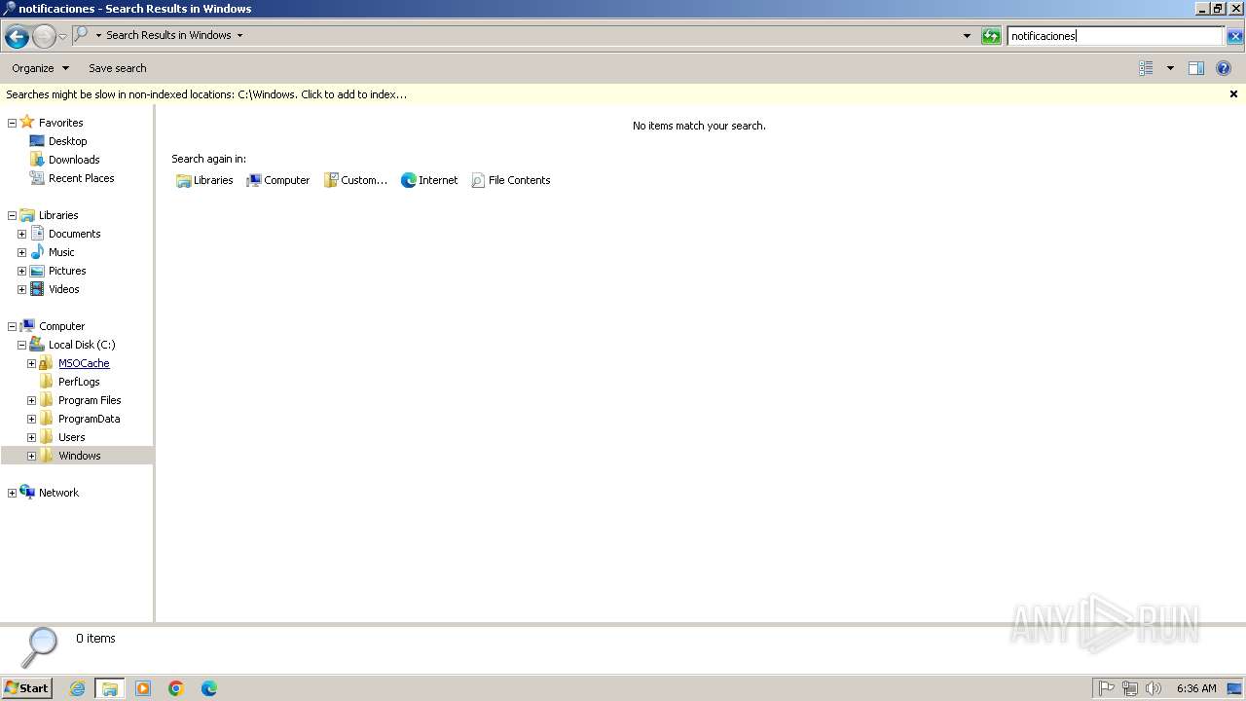
Task: Search again in Computer
Action: tap(278, 180)
